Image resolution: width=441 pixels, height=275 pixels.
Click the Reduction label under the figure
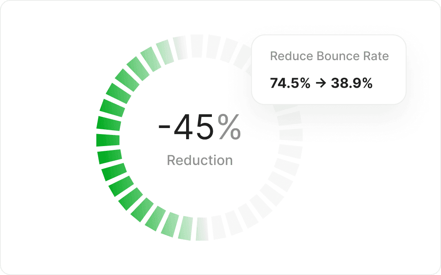200,160
